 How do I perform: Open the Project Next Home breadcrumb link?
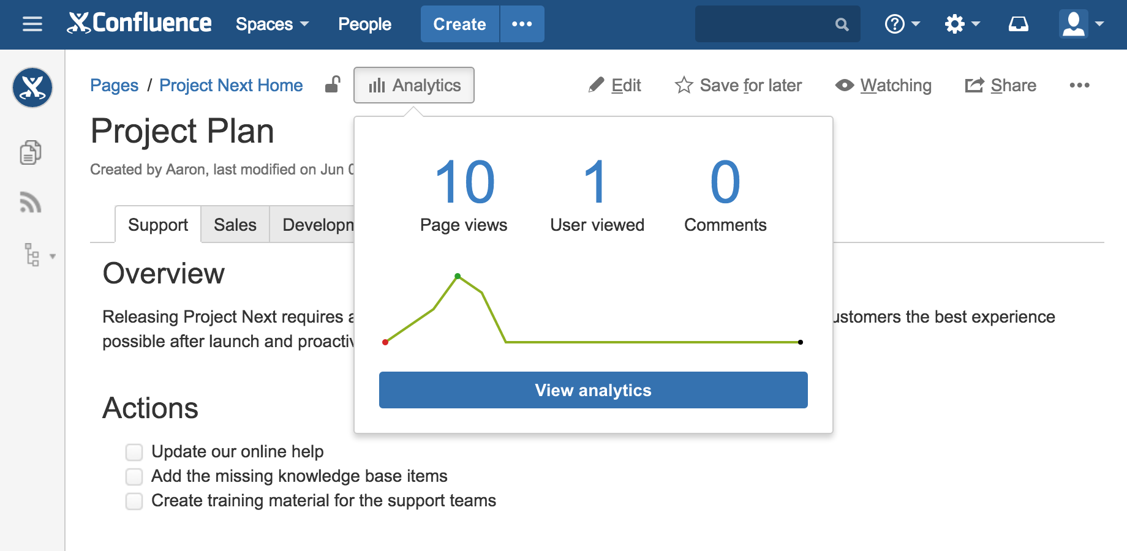(231, 85)
